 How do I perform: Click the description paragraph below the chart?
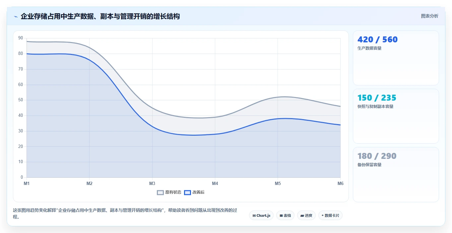125,213
